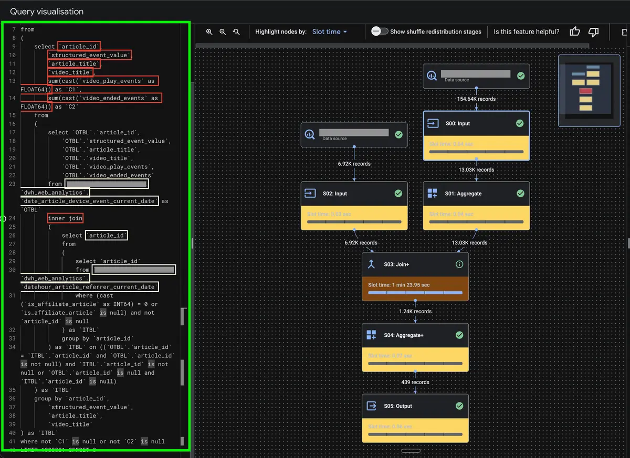
Task: Click the 'Is this feature helpful?' text
Action: 527,31
